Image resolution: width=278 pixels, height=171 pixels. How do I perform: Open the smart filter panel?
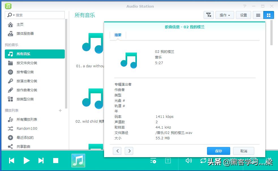click(x=209, y=15)
